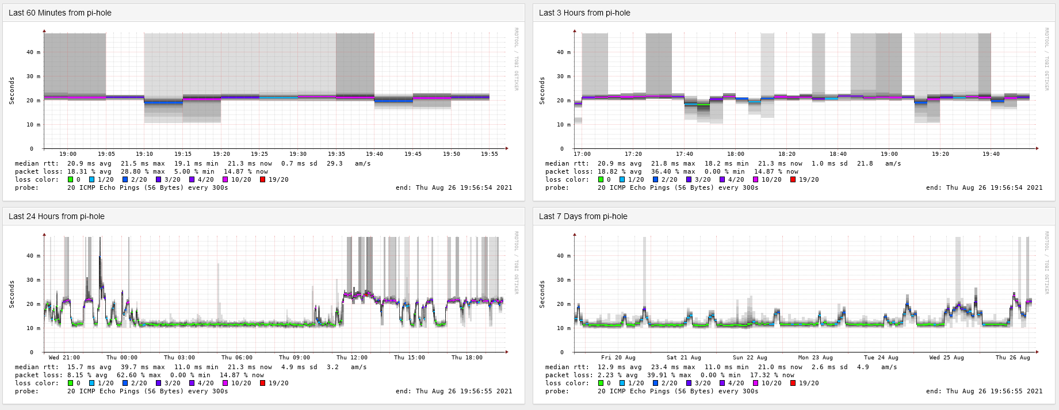Select purple 4/20 swatch in Last 7 Days legend
1059x410 pixels.
point(722,384)
